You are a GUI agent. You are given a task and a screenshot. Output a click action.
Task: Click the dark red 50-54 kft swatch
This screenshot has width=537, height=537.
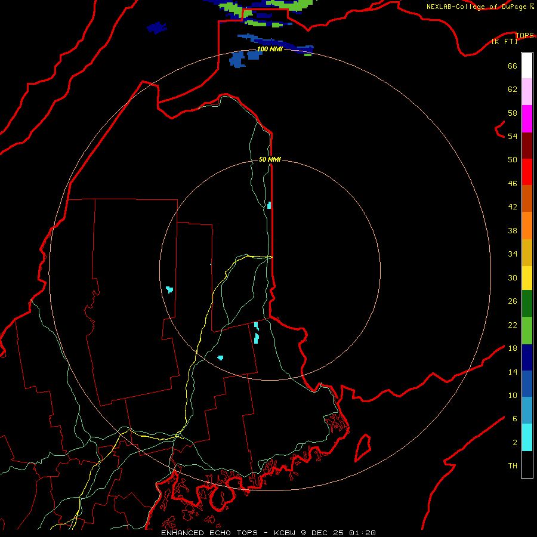[527, 146]
